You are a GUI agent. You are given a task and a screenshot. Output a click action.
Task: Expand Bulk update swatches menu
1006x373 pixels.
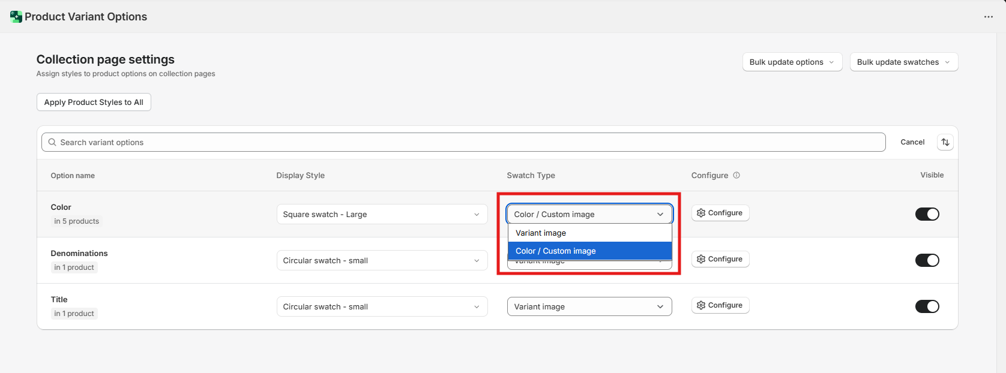[903, 62]
